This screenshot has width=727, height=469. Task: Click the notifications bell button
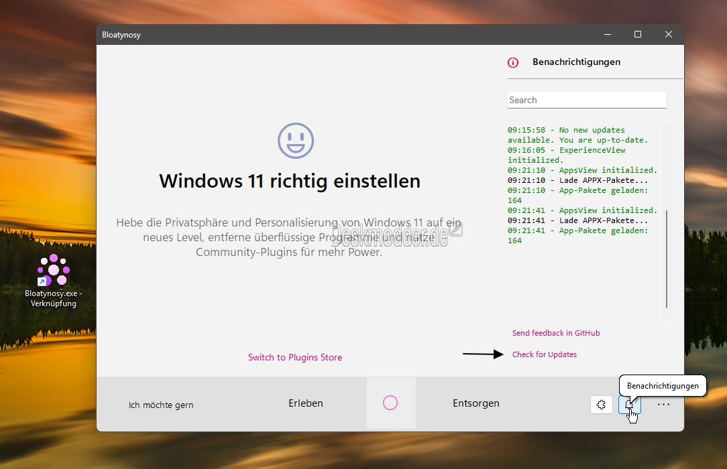click(630, 405)
